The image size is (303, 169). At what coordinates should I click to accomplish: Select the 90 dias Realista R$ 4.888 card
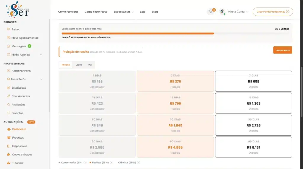tap(175, 147)
